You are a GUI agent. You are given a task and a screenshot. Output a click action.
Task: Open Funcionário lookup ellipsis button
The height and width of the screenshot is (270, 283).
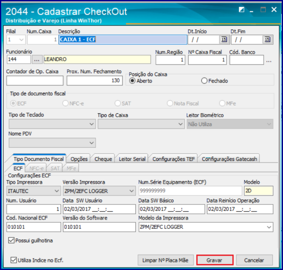point(37,59)
